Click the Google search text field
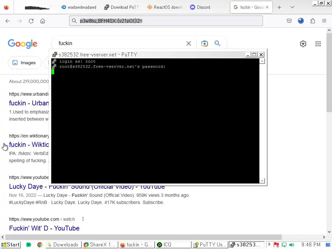 click(x=121, y=43)
